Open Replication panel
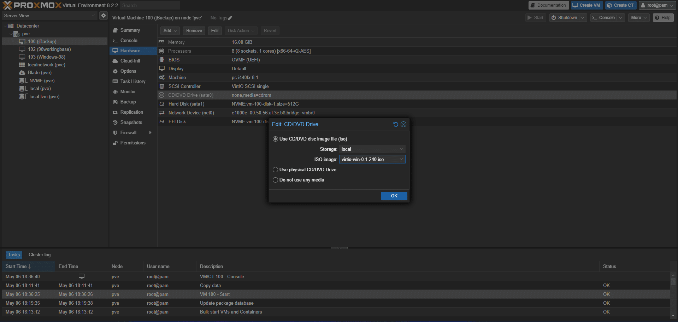Screen dimensions: 678x322 click(133, 112)
